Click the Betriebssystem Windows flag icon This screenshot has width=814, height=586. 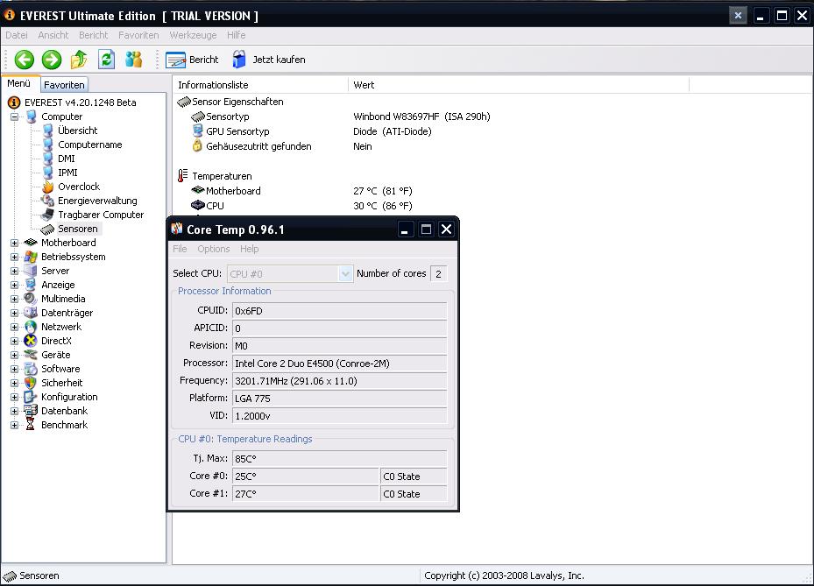[31, 257]
